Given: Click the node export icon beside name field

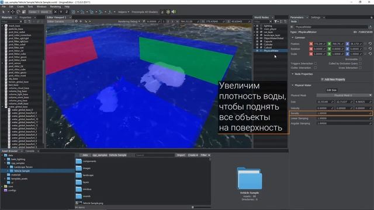Looking at the screenshot, I should pos(370,27).
